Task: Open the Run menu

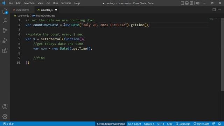Action: click(55, 3)
